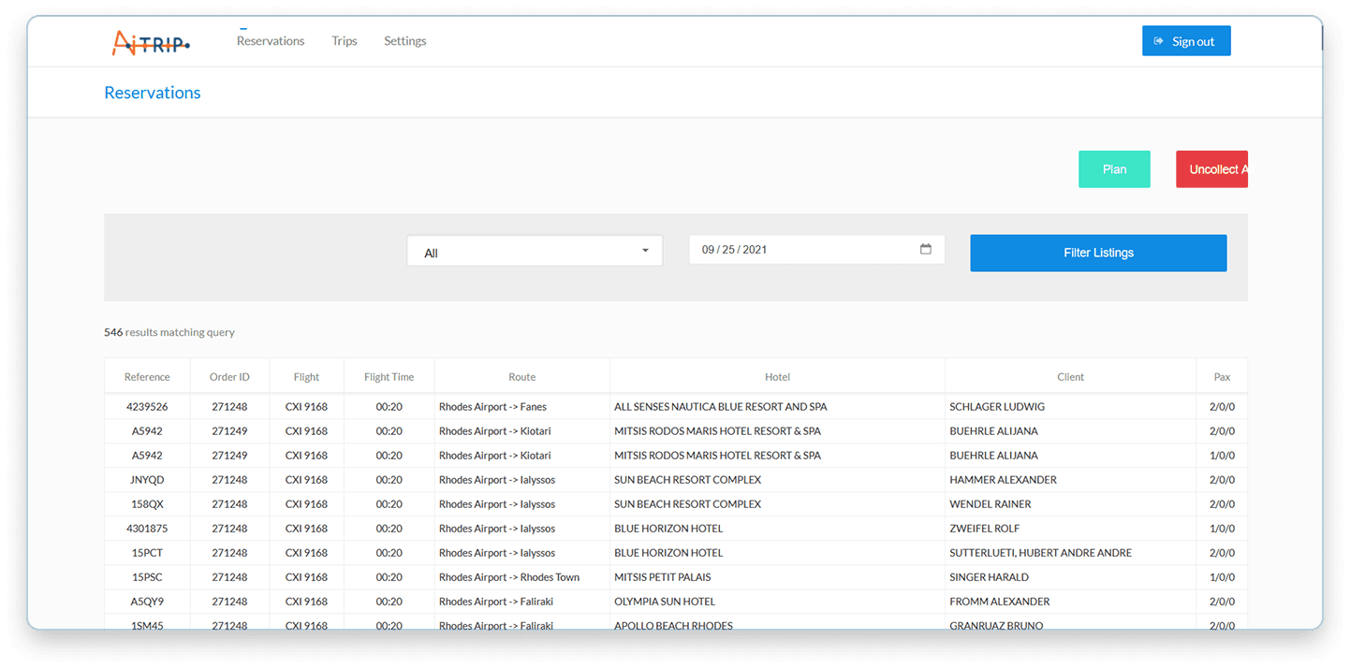The image size is (1350, 668).
Task: Click client WENDEL RAINER
Action: (992, 504)
